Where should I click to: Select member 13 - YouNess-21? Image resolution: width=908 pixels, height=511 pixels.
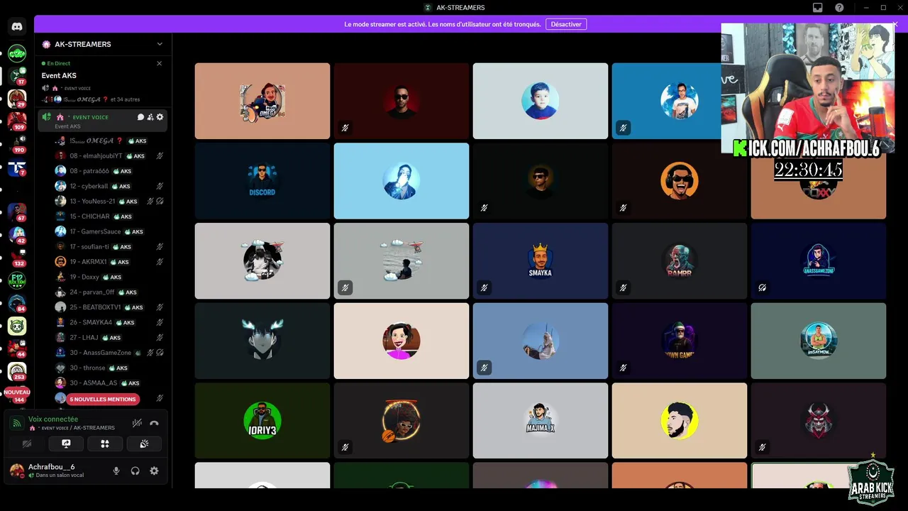(109, 201)
